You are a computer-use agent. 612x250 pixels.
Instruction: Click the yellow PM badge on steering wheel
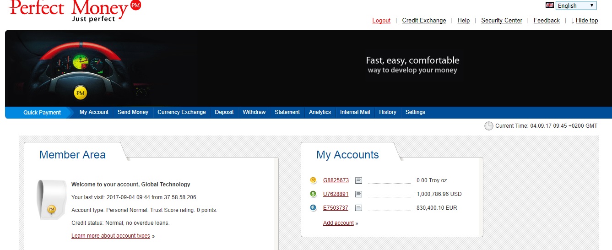pyautogui.click(x=81, y=93)
